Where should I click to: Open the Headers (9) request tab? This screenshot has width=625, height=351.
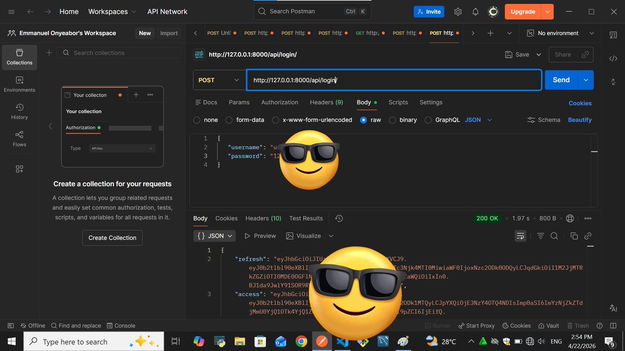[x=326, y=102]
